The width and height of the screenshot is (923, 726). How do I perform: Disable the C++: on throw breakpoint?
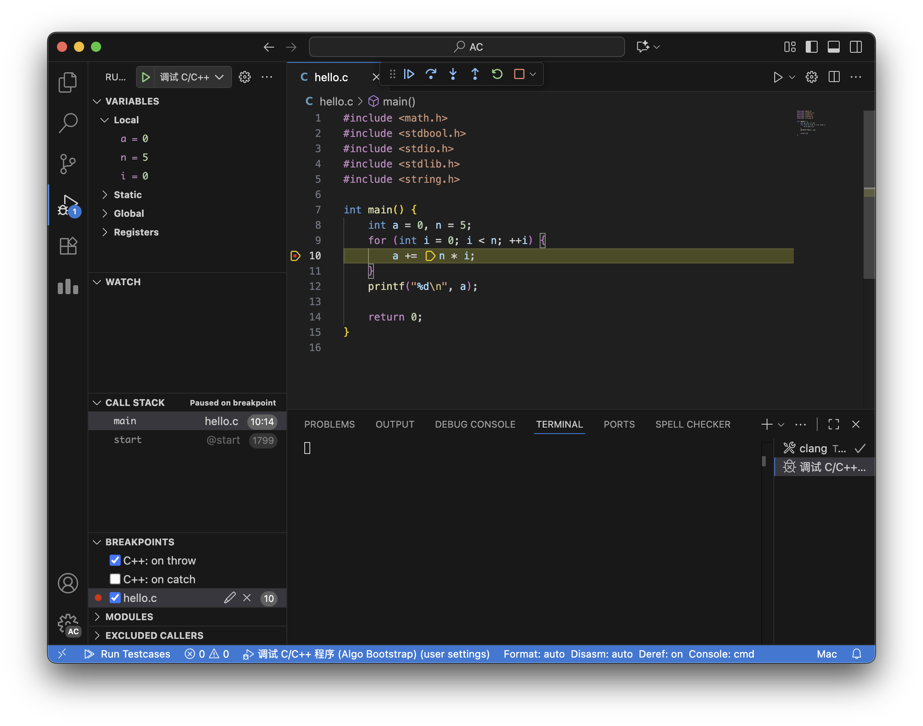tap(115, 561)
